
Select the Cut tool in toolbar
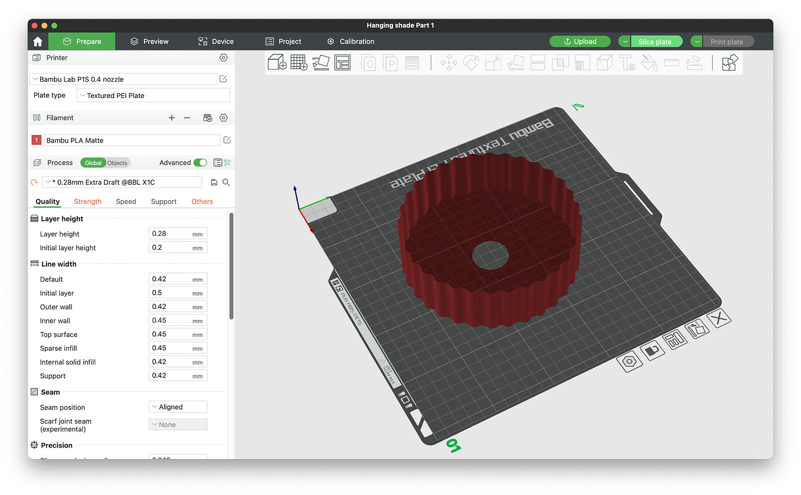click(x=538, y=62)
